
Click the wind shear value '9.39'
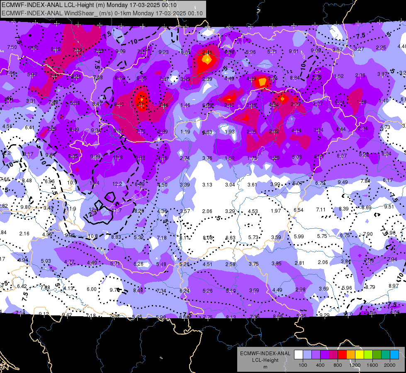click(x=95, y=157)
